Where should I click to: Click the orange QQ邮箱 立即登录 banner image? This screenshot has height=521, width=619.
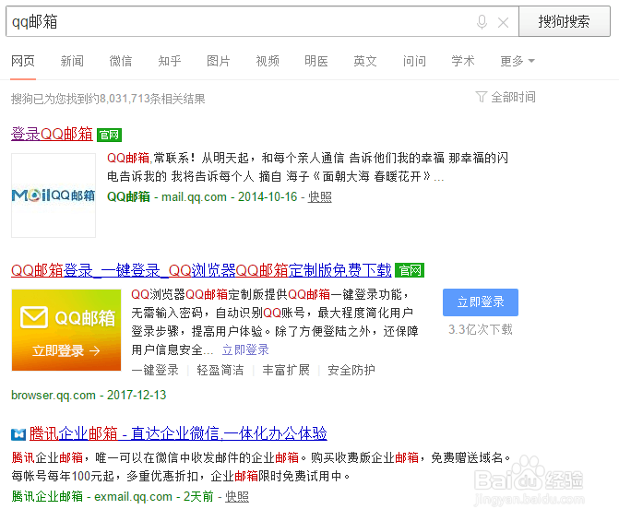[66, 330]
